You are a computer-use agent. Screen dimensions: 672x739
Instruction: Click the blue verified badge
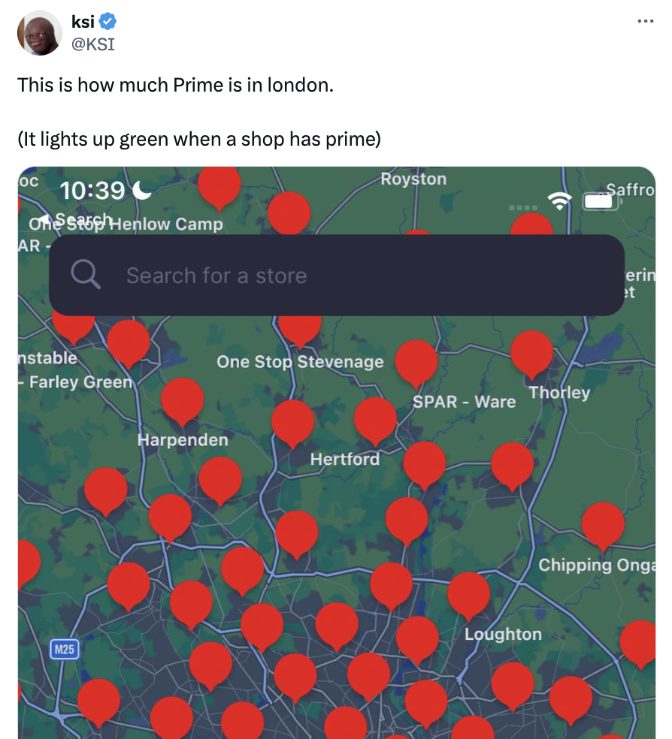pos(108,23)
